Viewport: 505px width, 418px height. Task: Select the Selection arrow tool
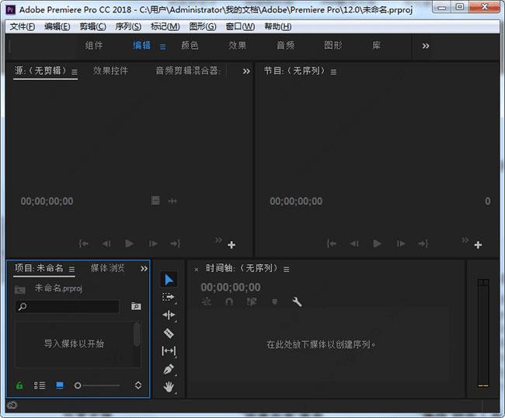pyautogui.click(x=169, y=280)
